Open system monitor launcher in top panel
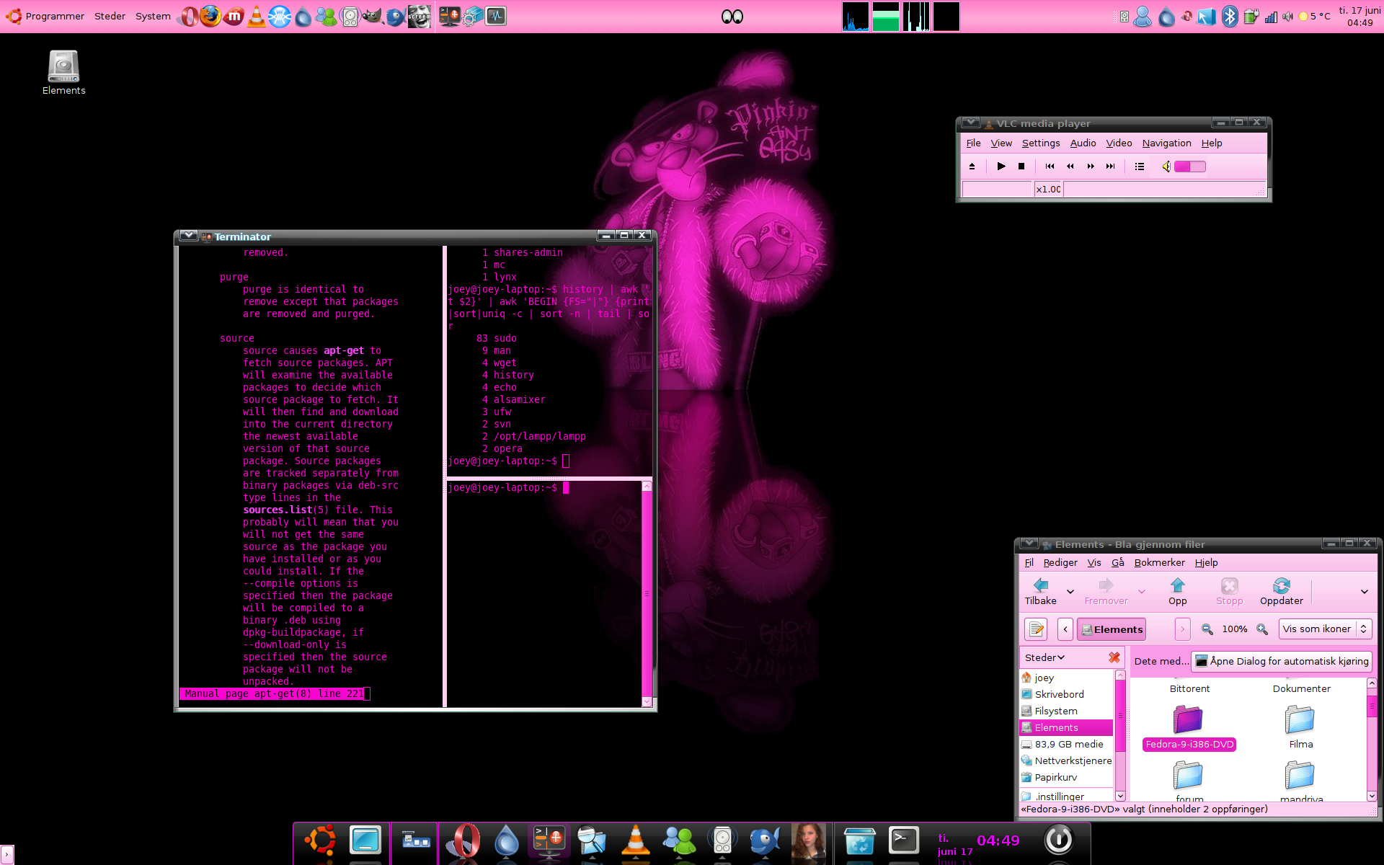Viewport: 1384px width, 865px height. coord(496,16)
